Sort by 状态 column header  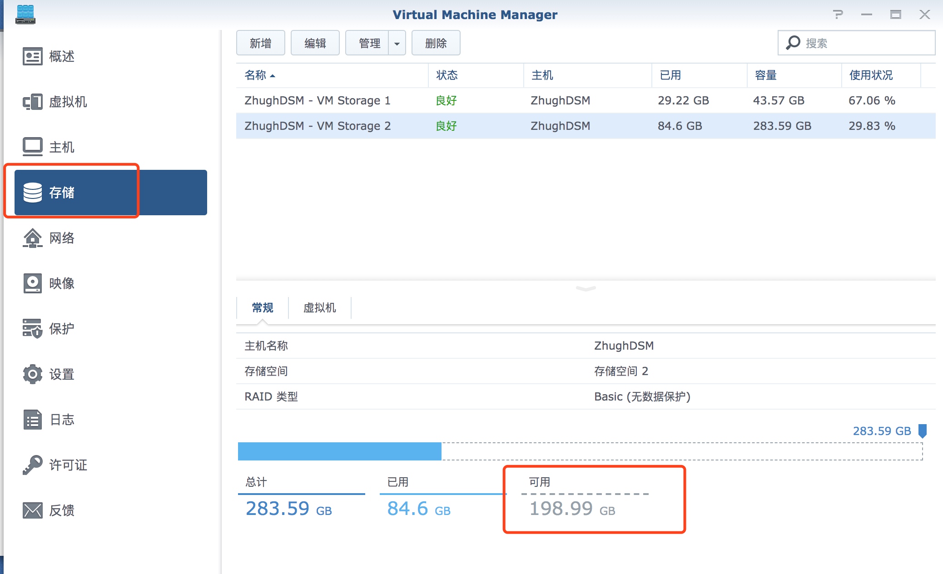(x=476, y=75)
